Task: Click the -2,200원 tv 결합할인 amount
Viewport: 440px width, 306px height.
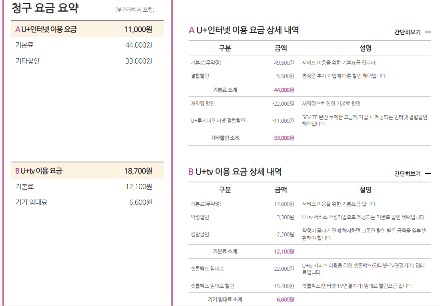Action: pos(285,234)
